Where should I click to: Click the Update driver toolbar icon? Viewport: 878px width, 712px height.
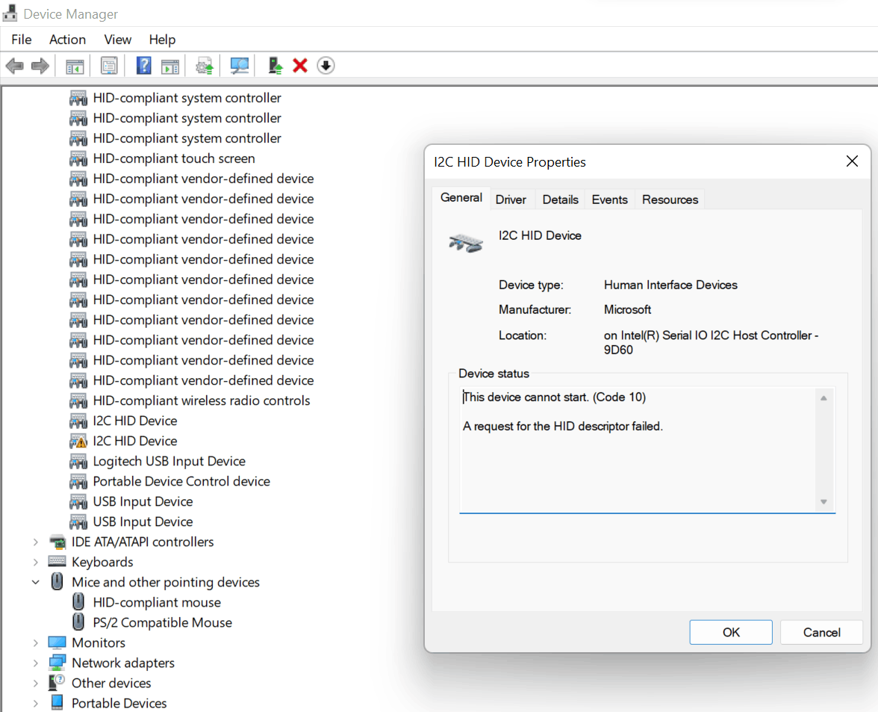pyautogui.click(x=275, y=66)
